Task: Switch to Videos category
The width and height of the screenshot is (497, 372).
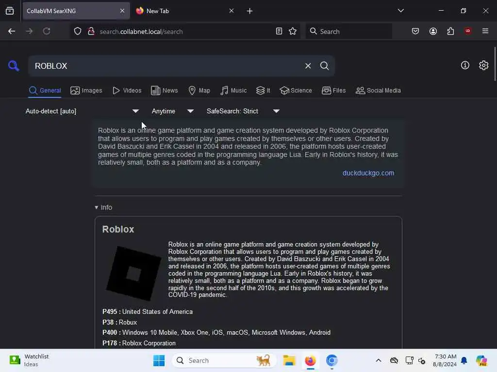Action: (x=127, y=91)
